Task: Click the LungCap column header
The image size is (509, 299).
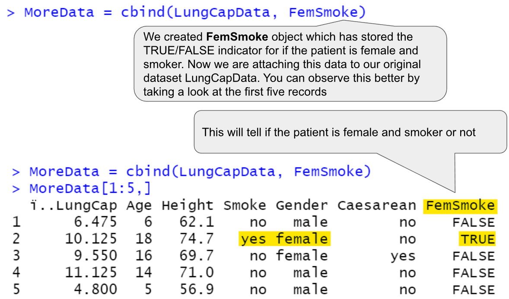Action: 73,206
